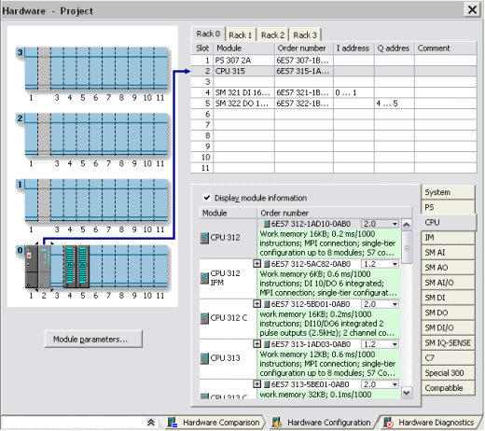Toggle Display module information checkbox
Viewport: 485px width, 431px height.
click(x=207, y=198)
